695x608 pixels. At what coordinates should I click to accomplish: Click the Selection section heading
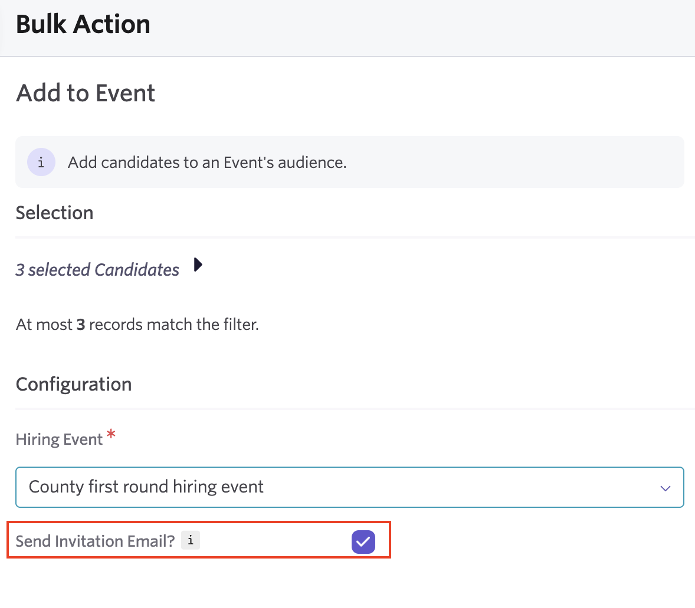(x=54, y=213)
